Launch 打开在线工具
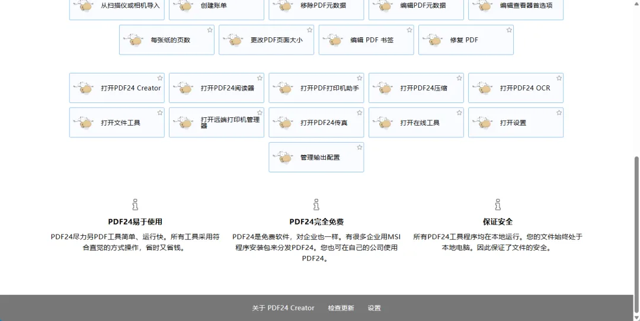This screenshot has height=321, width=640. (x=416, y=123)
